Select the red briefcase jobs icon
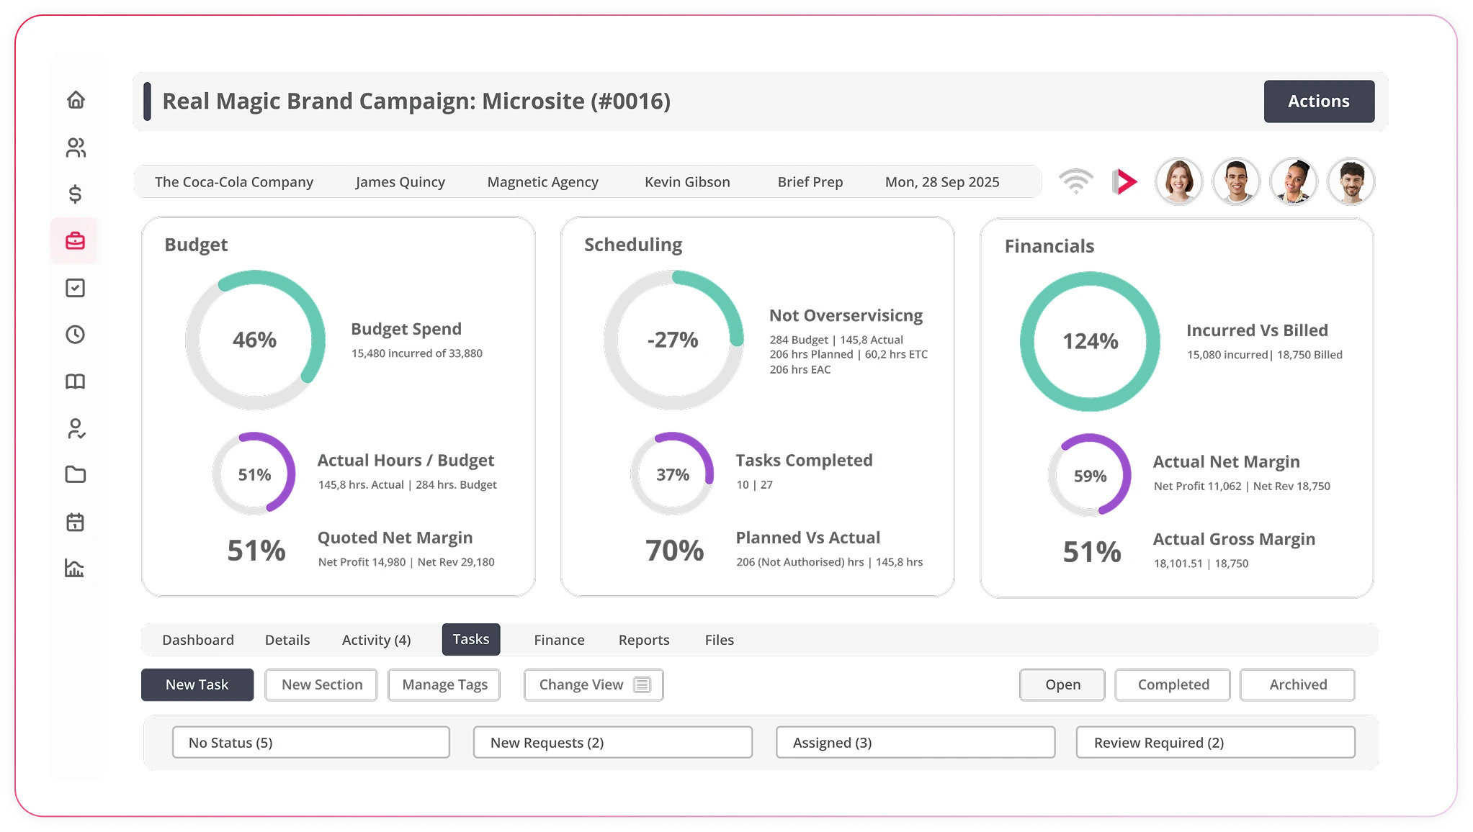 [75, 241]
